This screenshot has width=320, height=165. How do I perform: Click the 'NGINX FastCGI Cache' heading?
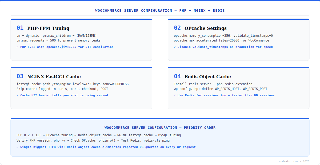pyautogui.click(x=54, y=77)
